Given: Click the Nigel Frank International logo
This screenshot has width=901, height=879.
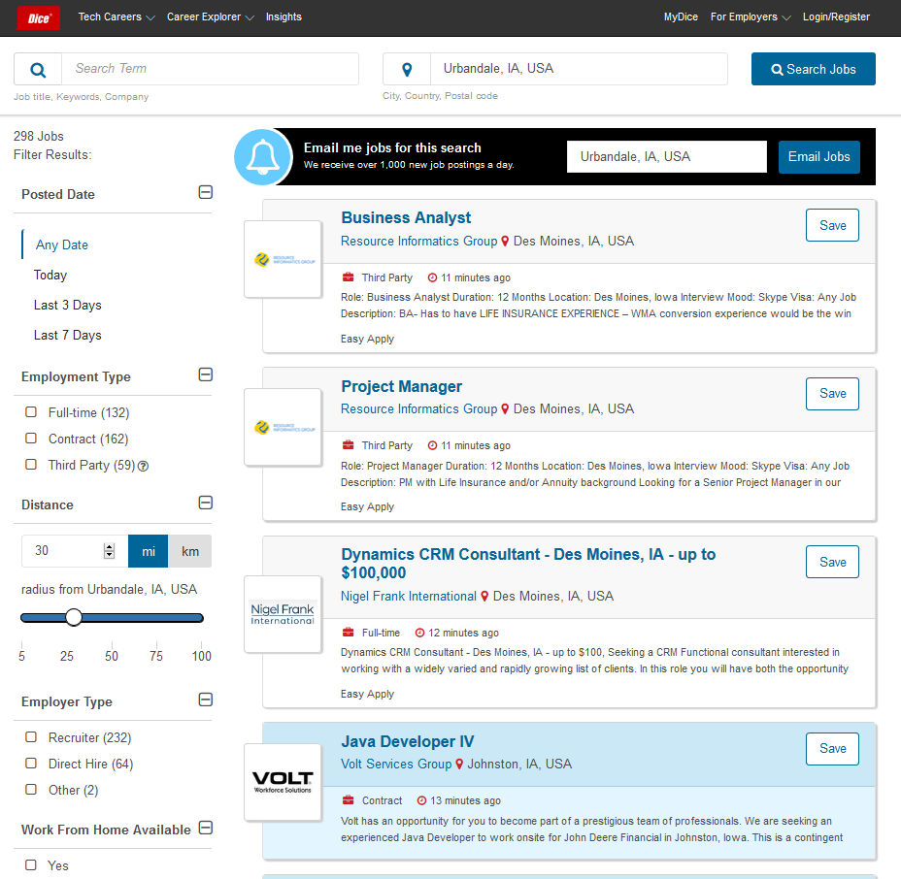Looking at the screenshot, I should tap(283, 614).
